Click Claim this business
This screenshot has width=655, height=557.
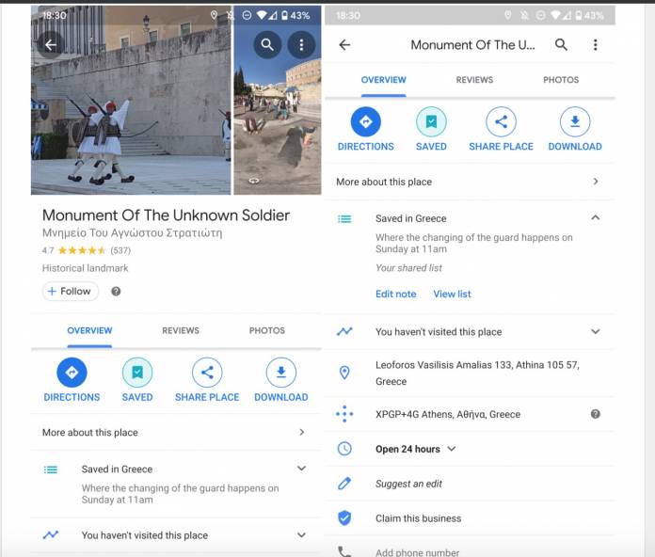[x=418, y=518]
